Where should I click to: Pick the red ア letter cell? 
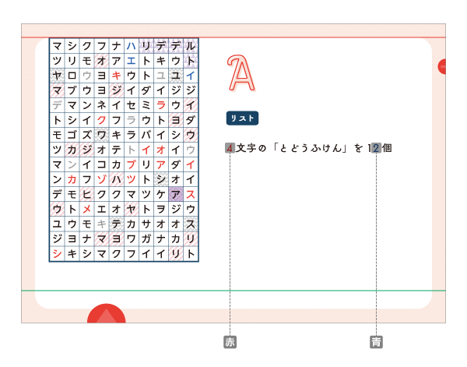pos(161,164)
